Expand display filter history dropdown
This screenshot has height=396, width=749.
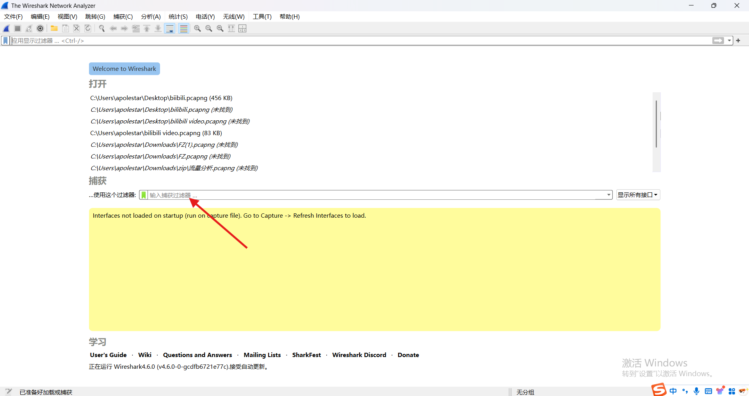click(x=729, y=40)
